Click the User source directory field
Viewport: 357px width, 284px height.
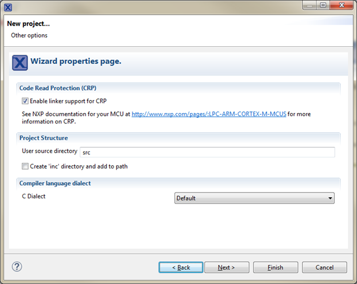click(x=207, y=152)
